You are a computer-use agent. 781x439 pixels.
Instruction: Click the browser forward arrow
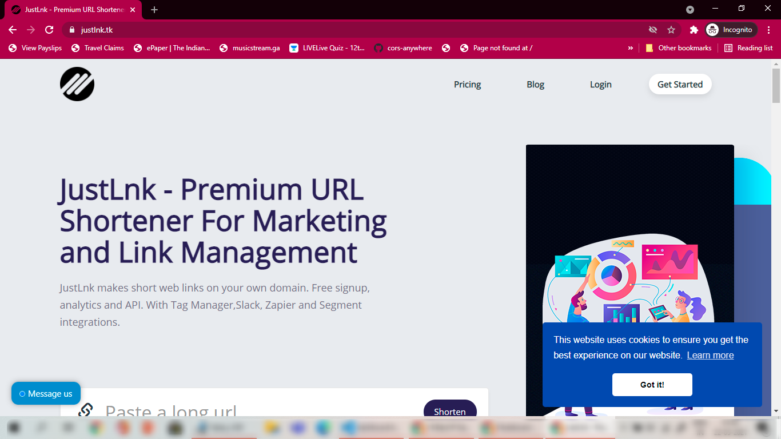[31, 30]
